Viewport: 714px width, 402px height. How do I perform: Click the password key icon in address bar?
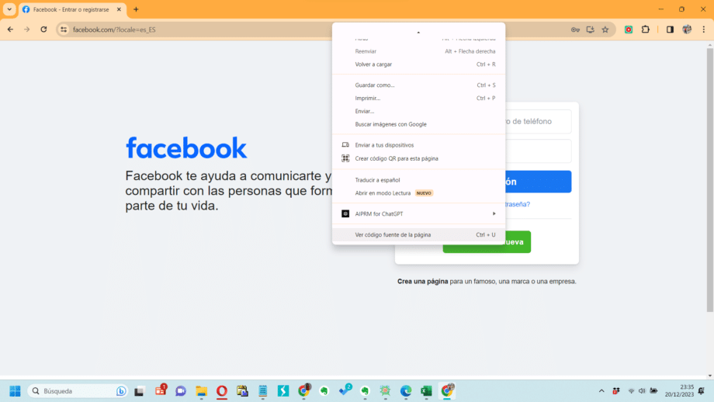pyautogui.click(x=575, y=29)
